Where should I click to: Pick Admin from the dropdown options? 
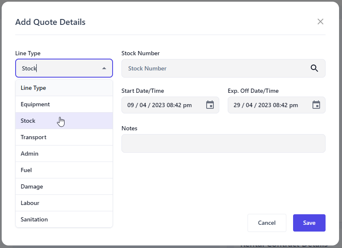pos(30,154)
